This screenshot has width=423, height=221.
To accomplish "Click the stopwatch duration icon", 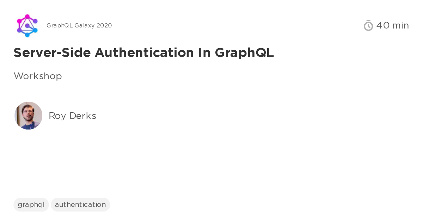I will tap(368, 25).
